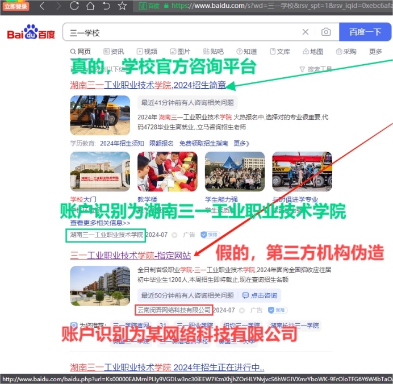Open 三一工业职业技术学院-指定网站 result
The image size is (393, 384).
pos(130,256)
